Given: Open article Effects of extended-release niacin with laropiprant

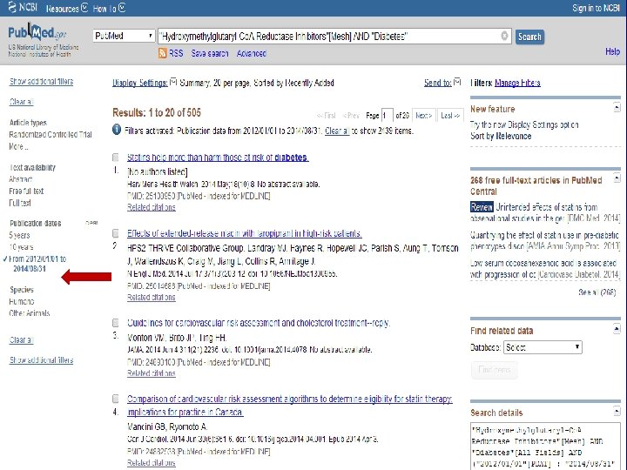Looking at the screenshot, I should click(245, 233).
